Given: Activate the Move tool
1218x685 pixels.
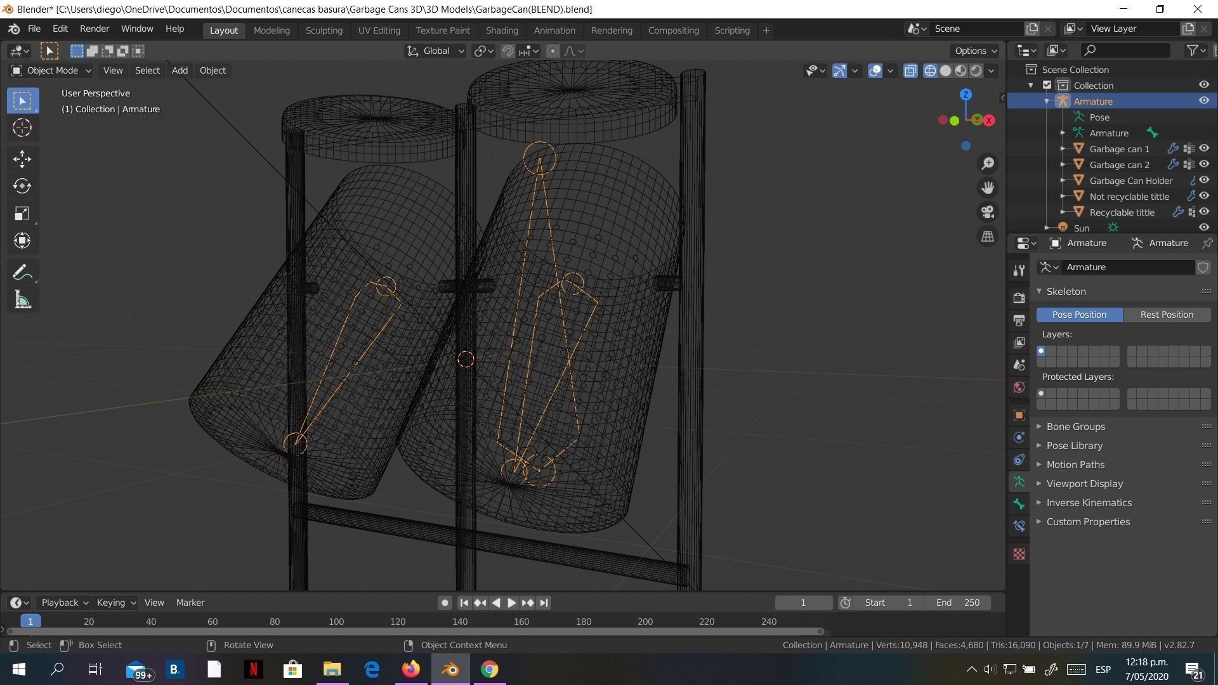Looking at the screenshot, I should tap(22, 159).
